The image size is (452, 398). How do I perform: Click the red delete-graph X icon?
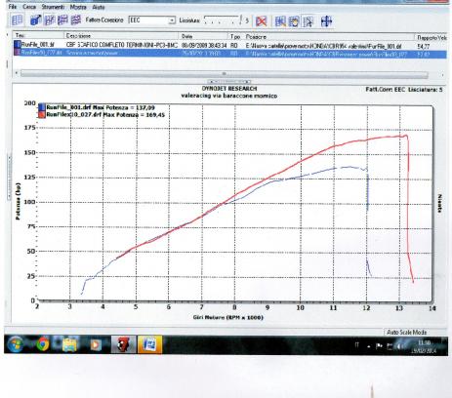coord(261,21)
